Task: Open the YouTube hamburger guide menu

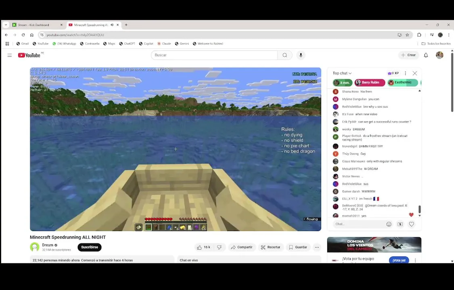Action: coord(10,55)
